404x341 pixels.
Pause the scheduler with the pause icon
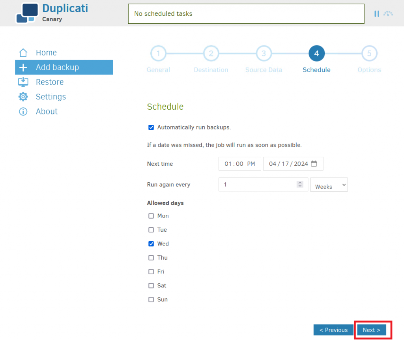pyautogui.click(x=376, y=14)
